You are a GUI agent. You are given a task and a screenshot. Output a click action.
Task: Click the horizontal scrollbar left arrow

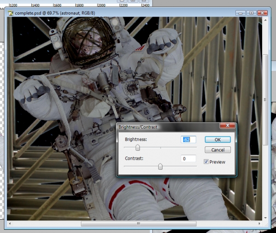coord(10,224)
